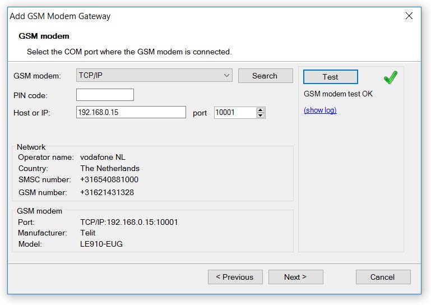Select the country value The Netherlands
The image size is (431, 305).
tap(110, 168)
